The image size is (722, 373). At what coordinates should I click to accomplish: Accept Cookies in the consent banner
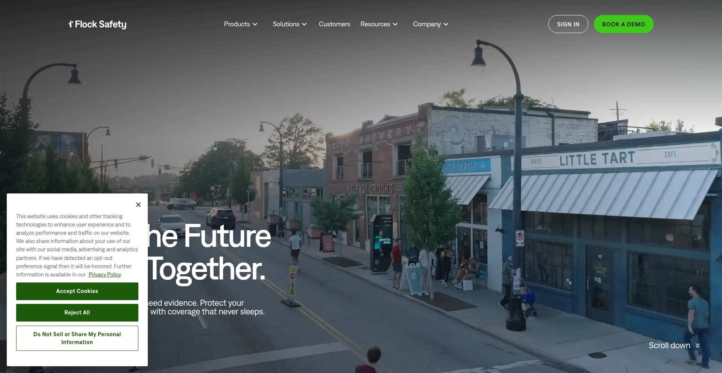77,291
